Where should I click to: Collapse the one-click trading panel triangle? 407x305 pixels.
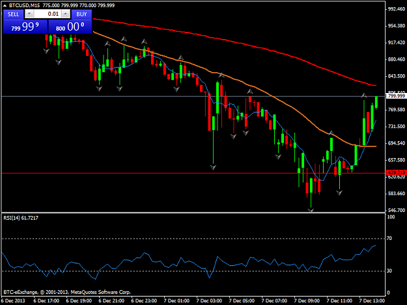(5, 5)
